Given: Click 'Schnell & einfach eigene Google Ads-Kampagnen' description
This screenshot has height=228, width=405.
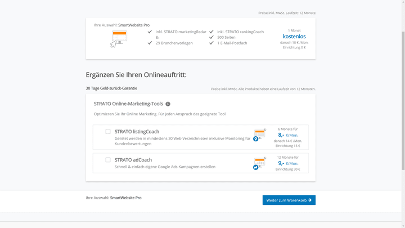Looking at the screenshot, I should click(165, 167).
